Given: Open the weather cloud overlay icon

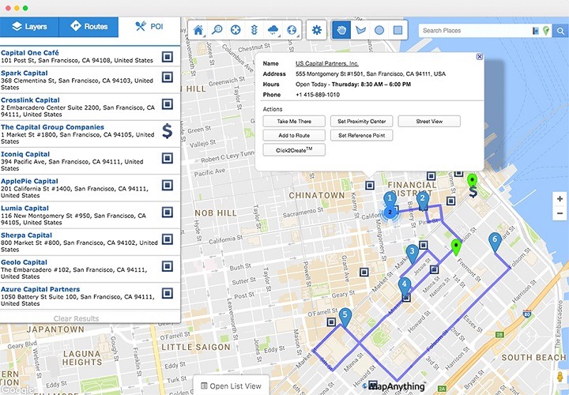Looking at the screenshot, I should (273, 30).
